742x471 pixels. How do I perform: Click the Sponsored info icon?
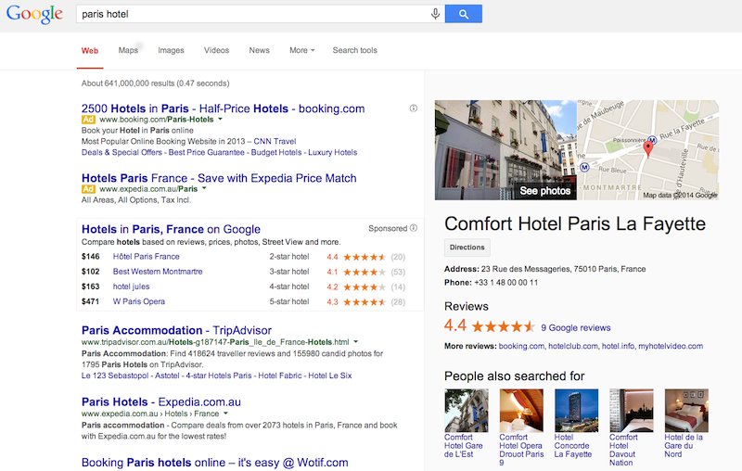click(414, 228)
